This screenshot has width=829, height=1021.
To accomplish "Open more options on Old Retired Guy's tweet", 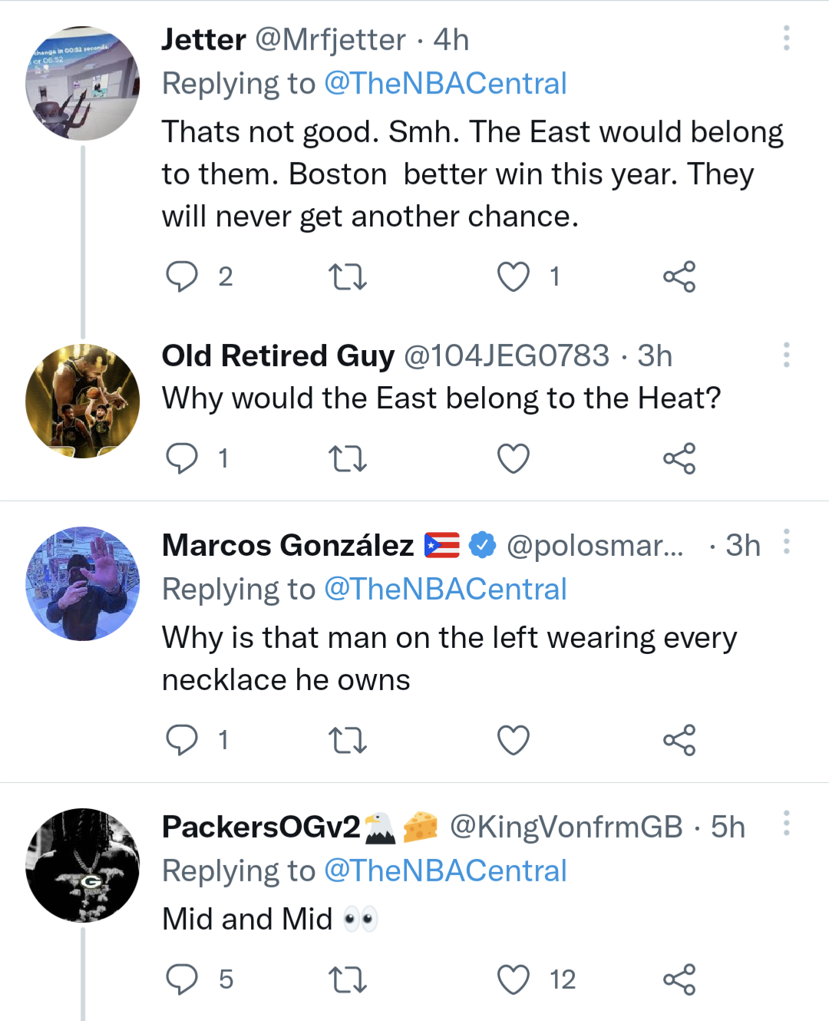I will (x=786, y=355).
